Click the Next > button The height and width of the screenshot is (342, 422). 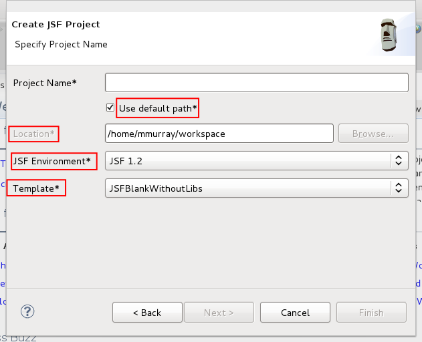(219, 313)
